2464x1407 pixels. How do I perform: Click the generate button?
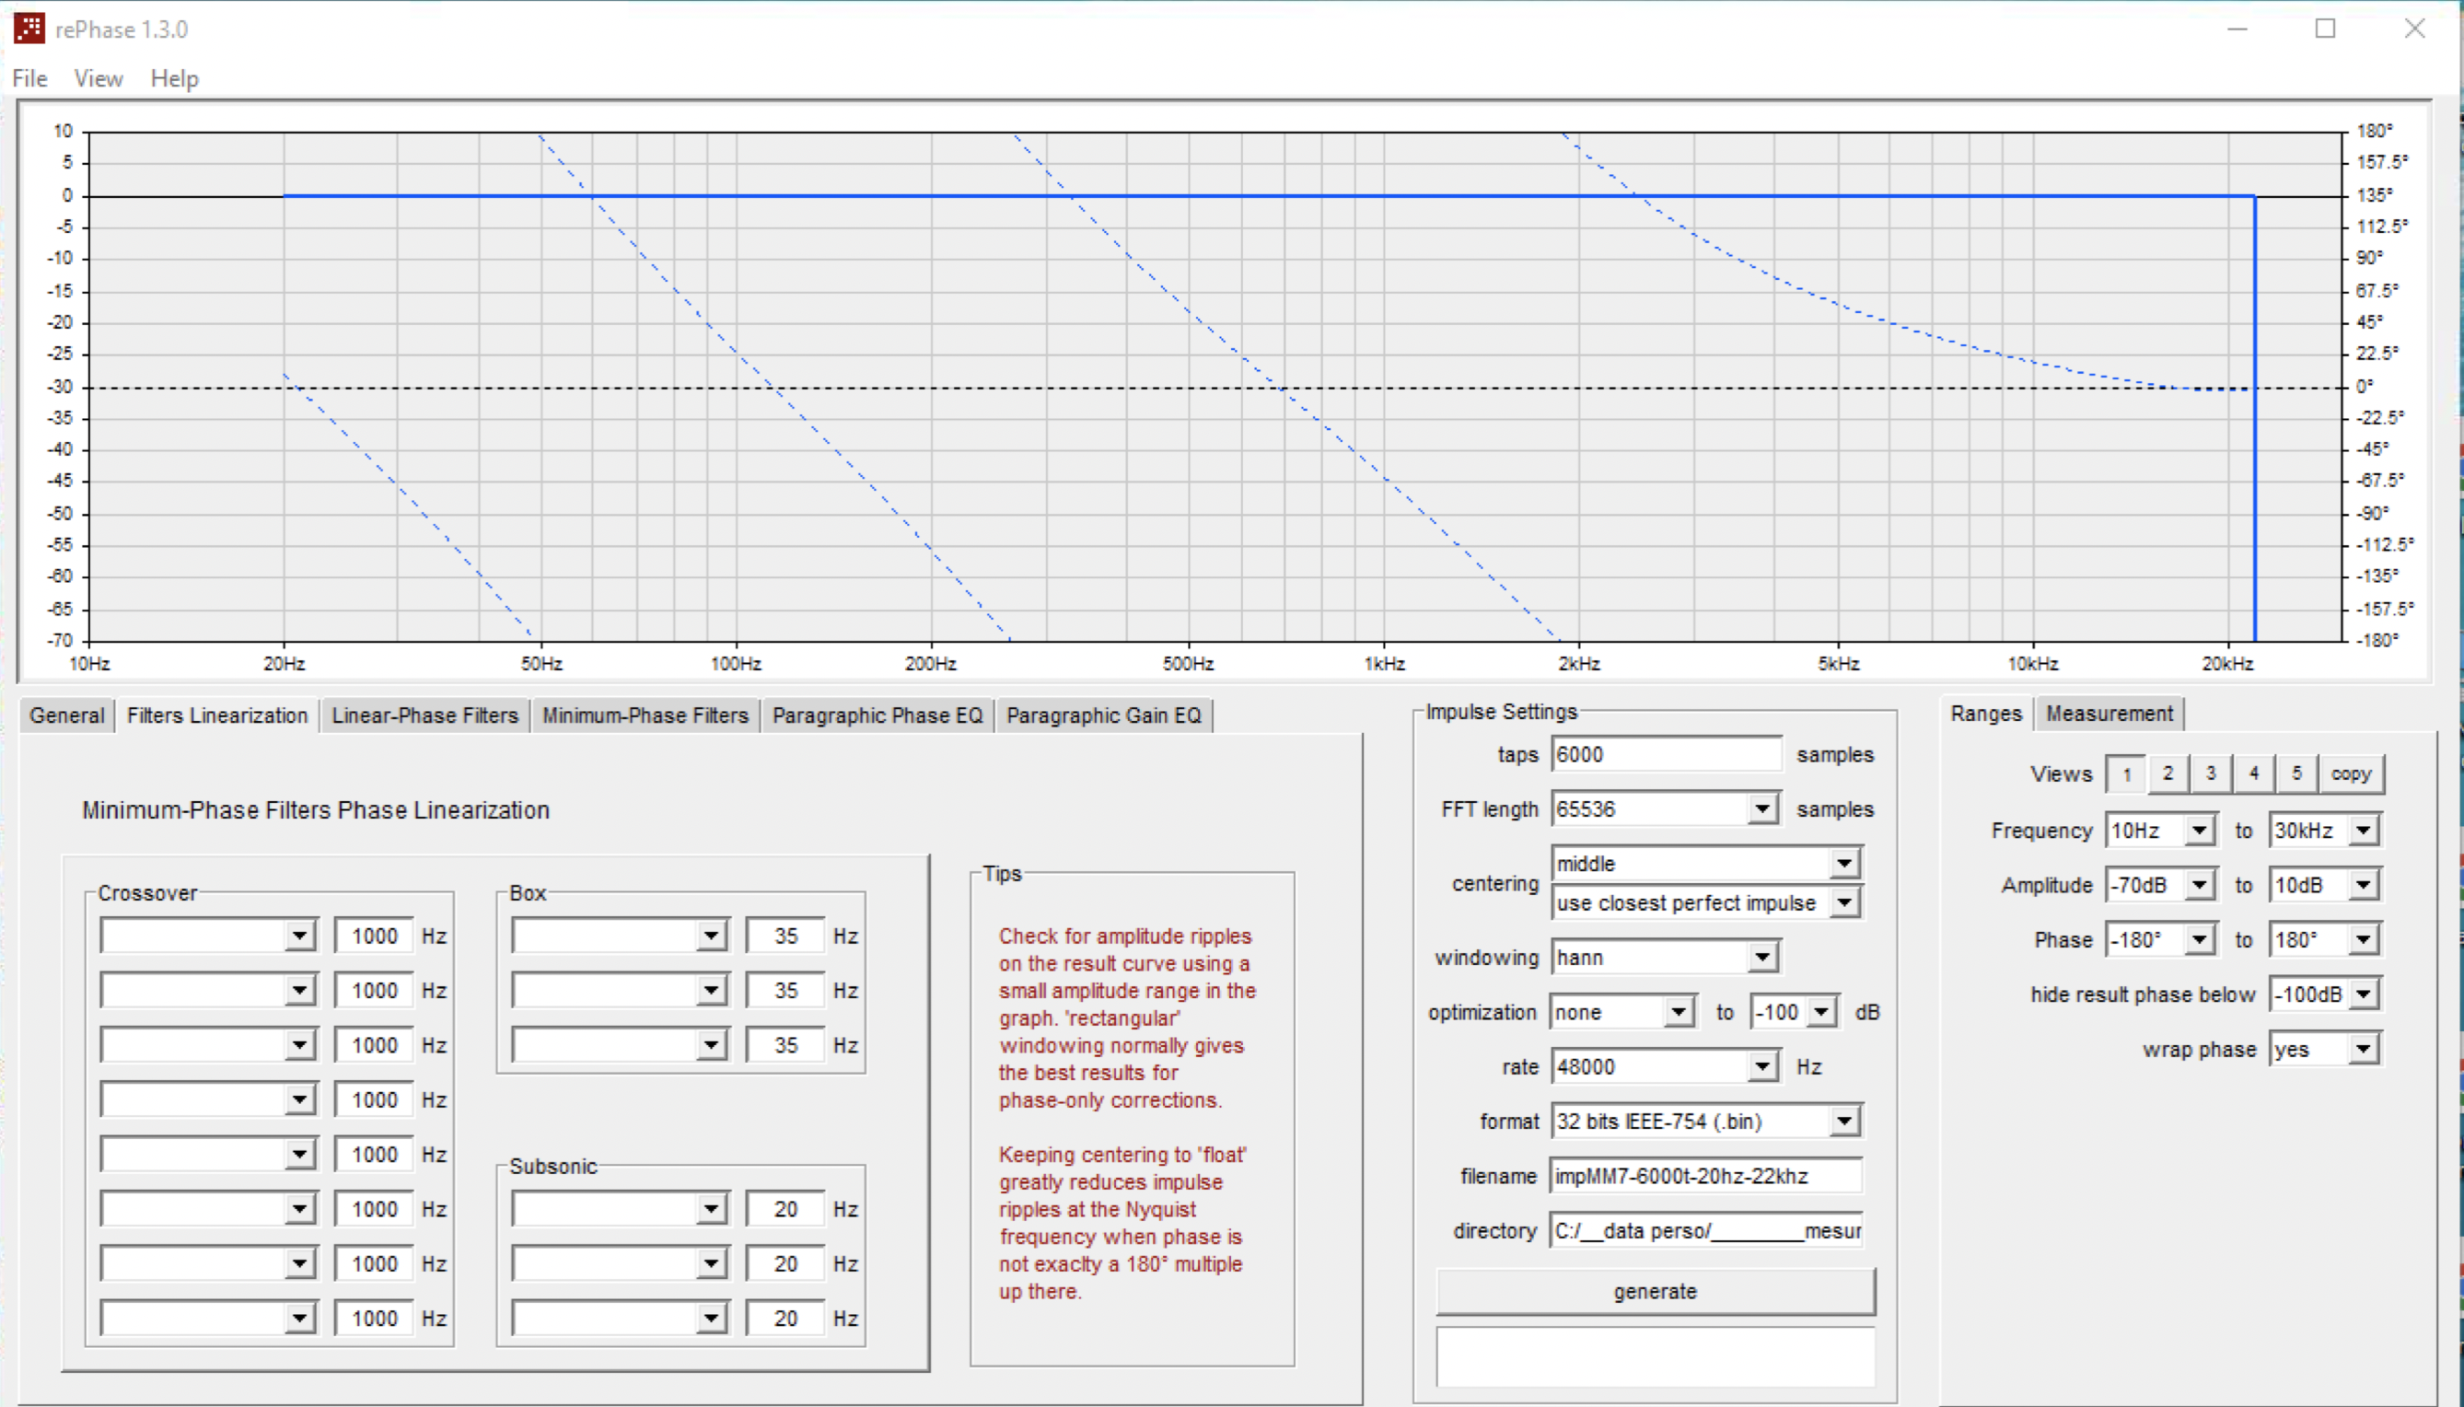[1655, 1291]
